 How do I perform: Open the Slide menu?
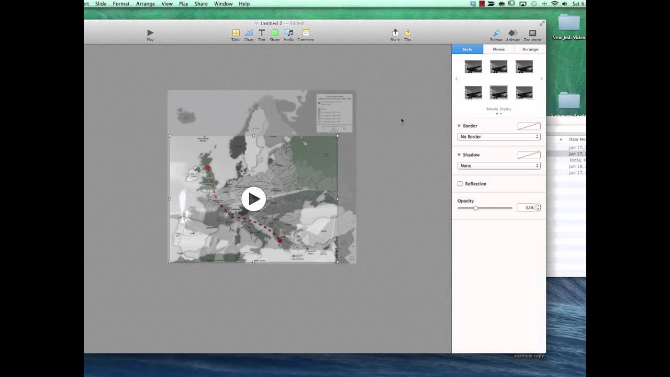pyautogui.click(x=100, y=4)
